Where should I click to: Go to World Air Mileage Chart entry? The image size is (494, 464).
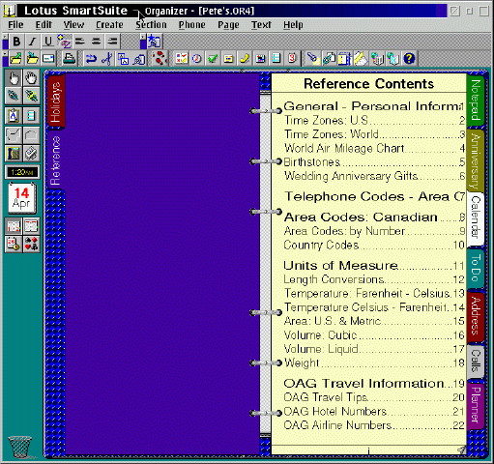[x=374, y=148]
